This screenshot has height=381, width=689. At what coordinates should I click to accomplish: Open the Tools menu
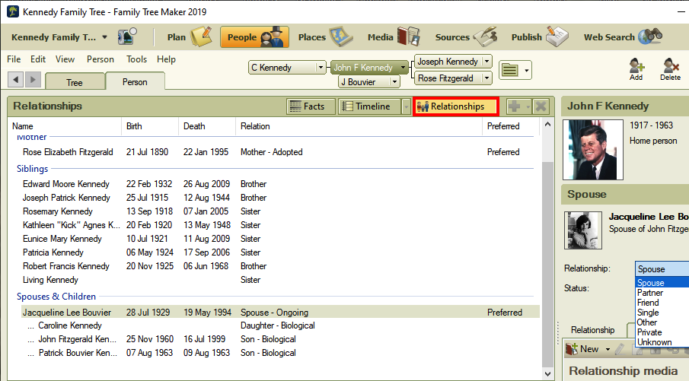click(x=136, y=59)
